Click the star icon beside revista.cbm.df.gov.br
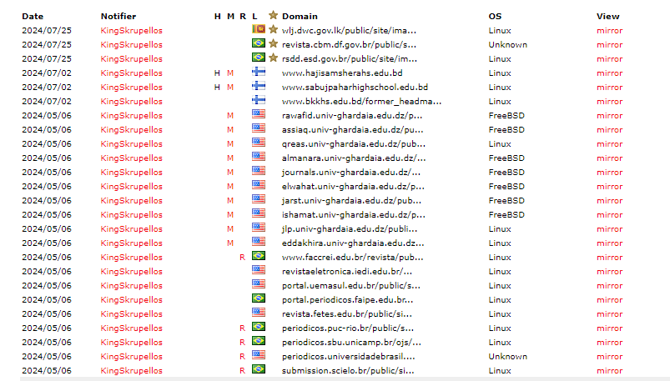670x381 pixels. [273, 44]
